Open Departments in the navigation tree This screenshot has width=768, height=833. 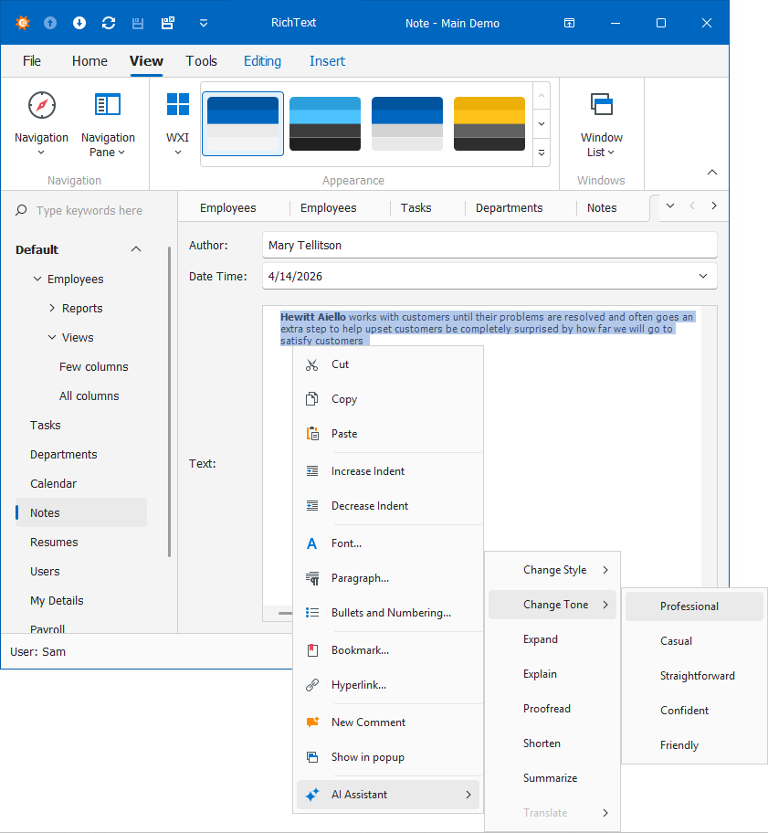[64, 454]
